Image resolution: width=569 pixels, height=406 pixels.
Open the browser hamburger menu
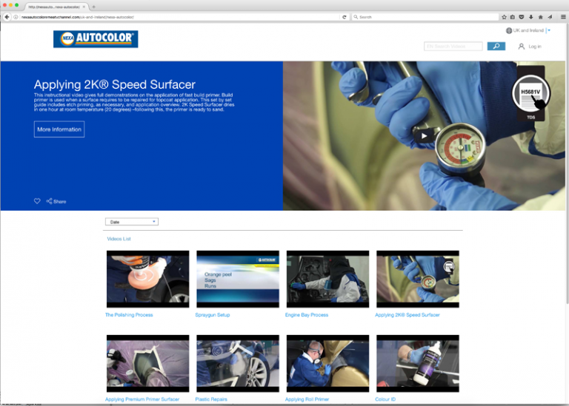click(562, 16)
